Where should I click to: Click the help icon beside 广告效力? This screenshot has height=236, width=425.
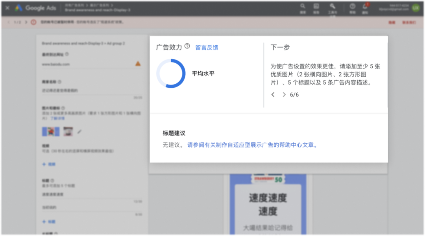coord(187,46)
